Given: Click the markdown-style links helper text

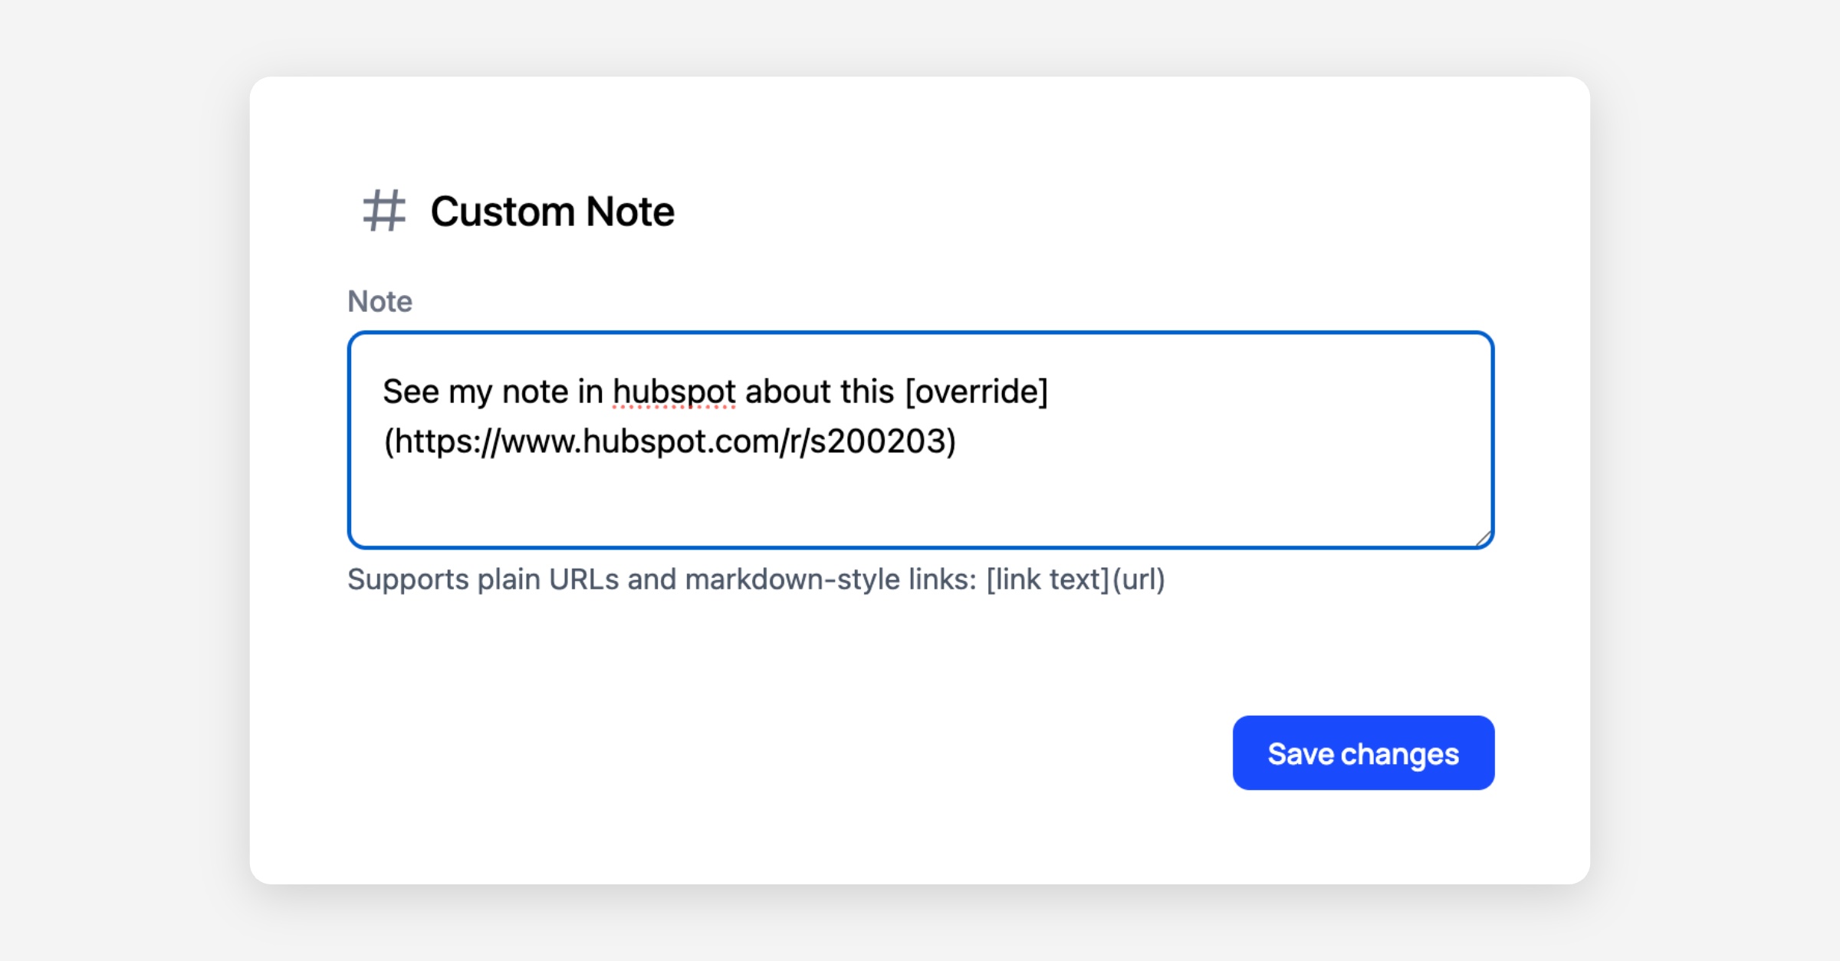Looking at the screenshot, I should coord(828,579).
